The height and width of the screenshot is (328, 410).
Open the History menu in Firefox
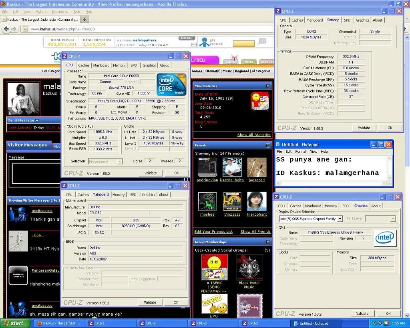41,12
